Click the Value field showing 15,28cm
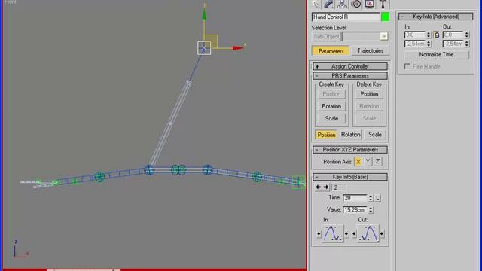 point(355,210)
